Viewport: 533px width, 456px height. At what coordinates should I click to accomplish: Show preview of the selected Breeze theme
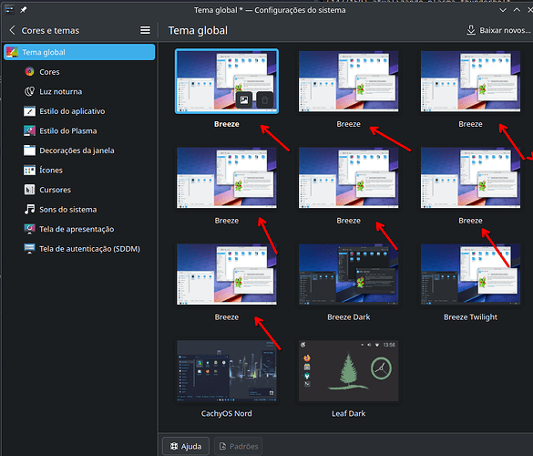pos(244,99)
